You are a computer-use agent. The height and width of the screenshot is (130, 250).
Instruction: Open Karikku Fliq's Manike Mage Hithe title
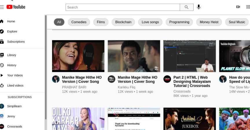137,79
